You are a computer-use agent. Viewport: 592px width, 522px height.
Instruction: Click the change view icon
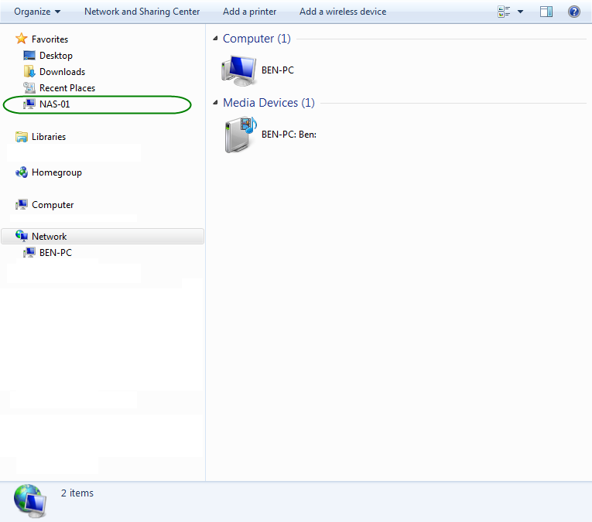click(504, 12)
